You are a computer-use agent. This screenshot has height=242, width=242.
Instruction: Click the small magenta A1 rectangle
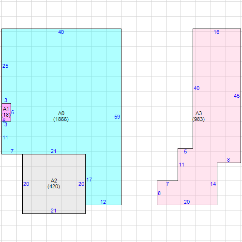(6, 112)
